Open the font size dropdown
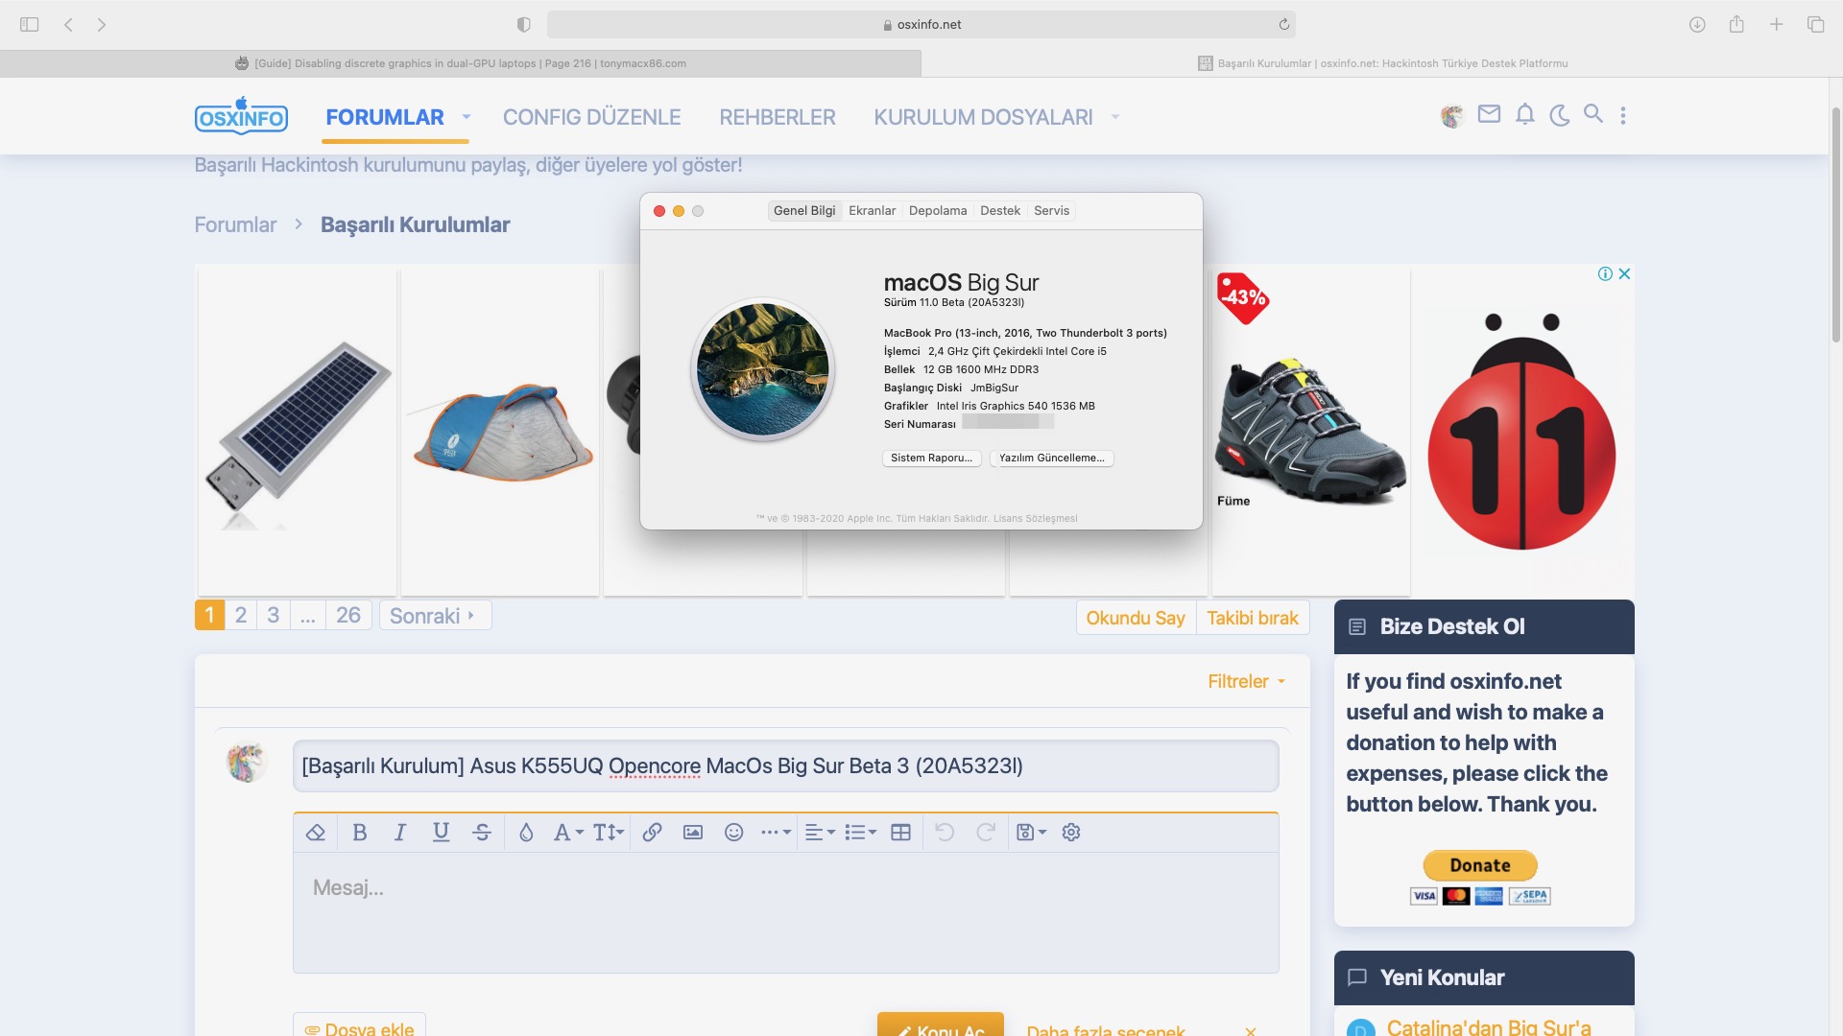 609,833
